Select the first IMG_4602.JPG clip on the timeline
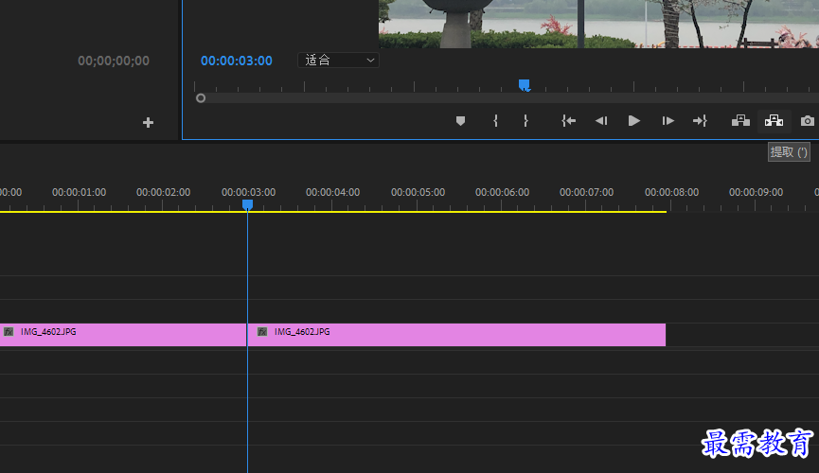This screenshot has width=819, height=473. point(123,335)
